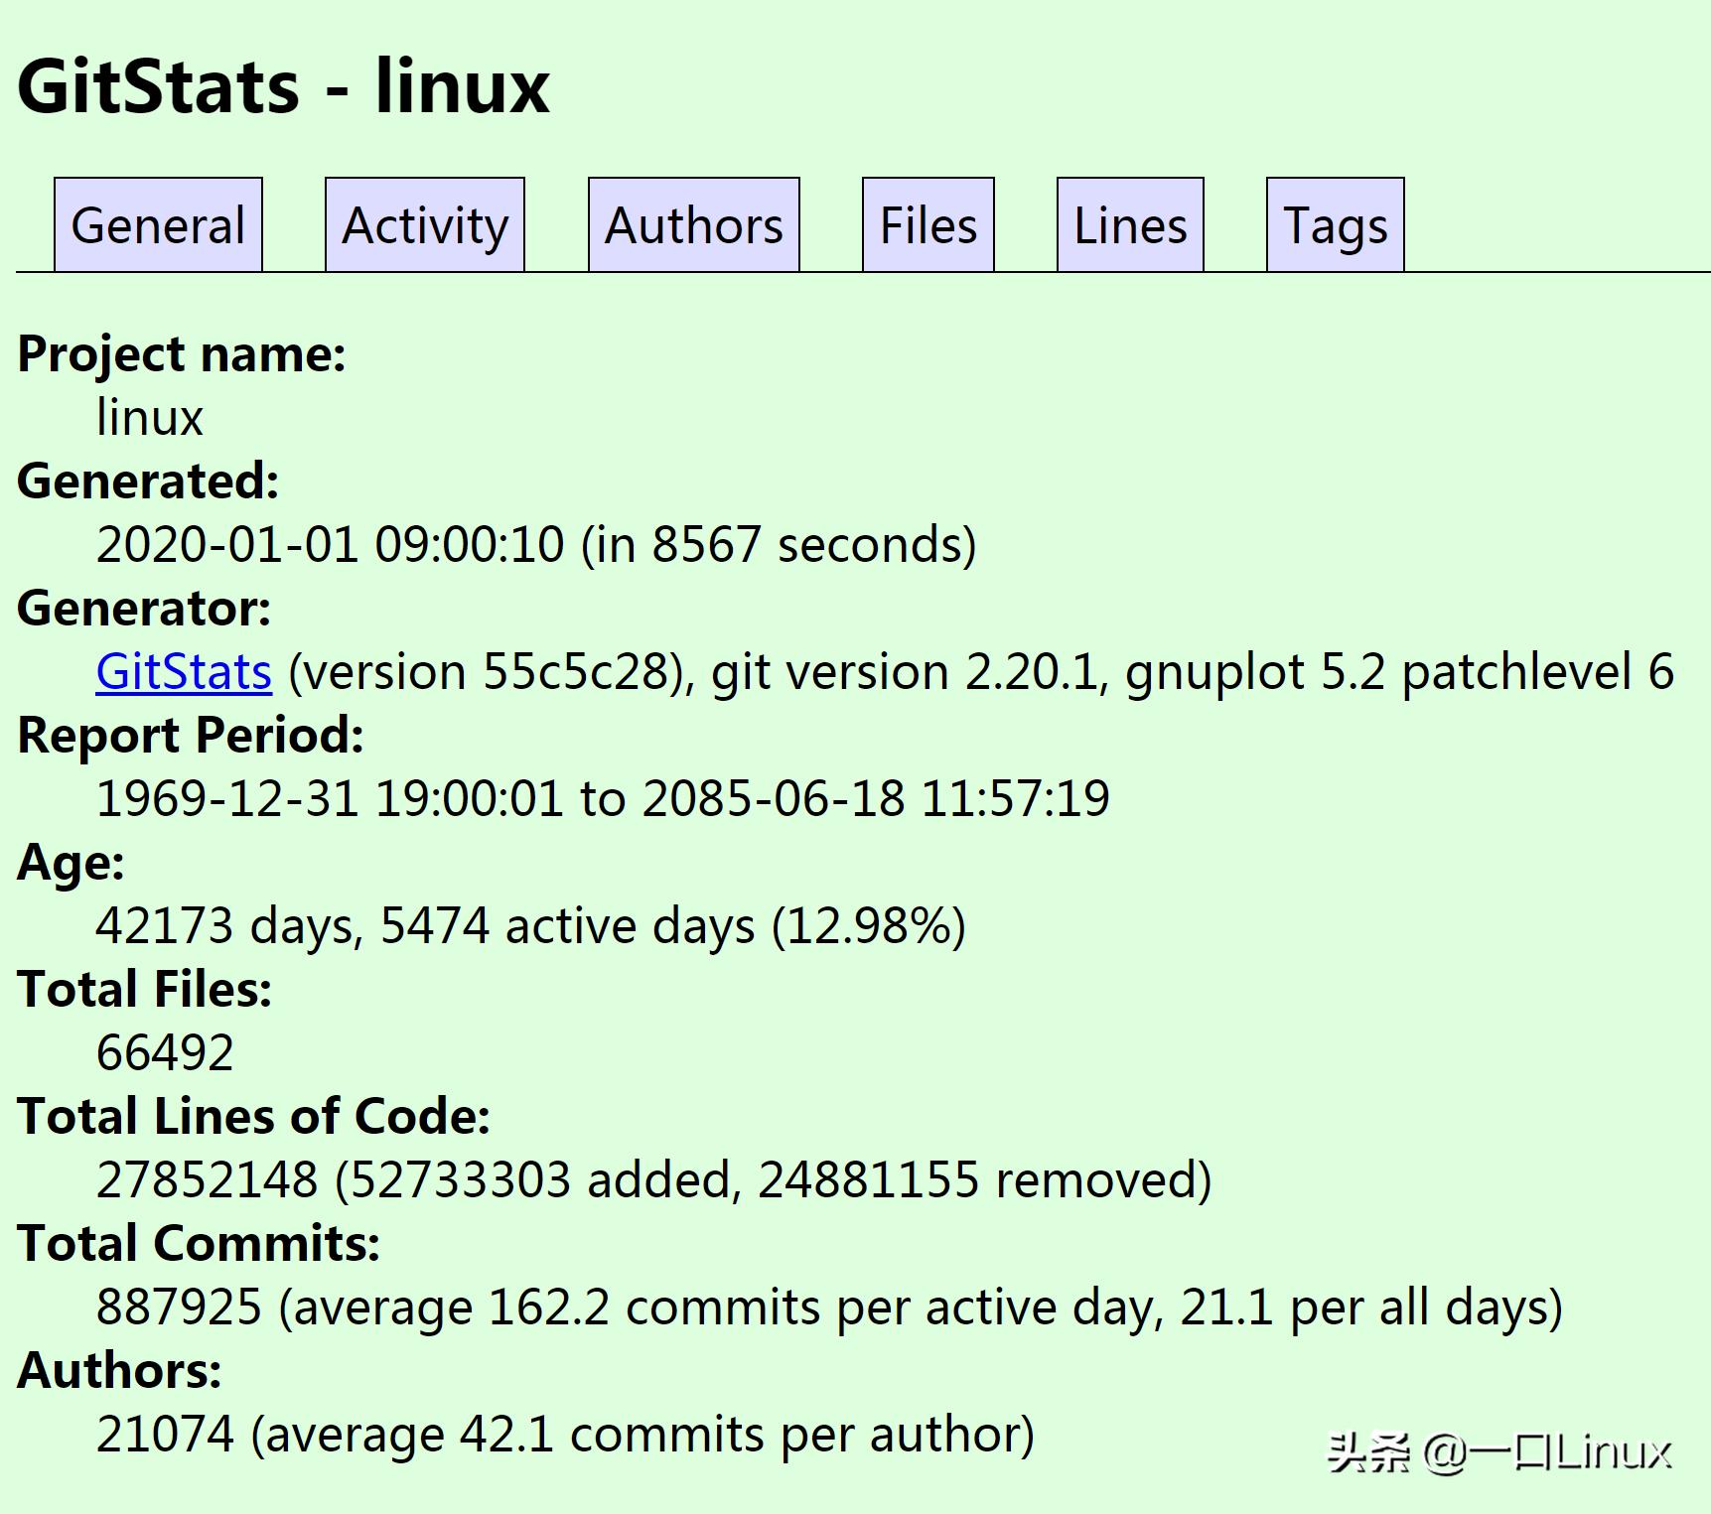
Task: Select the Generated timestamp text
Action: click(x=536, y=544)
